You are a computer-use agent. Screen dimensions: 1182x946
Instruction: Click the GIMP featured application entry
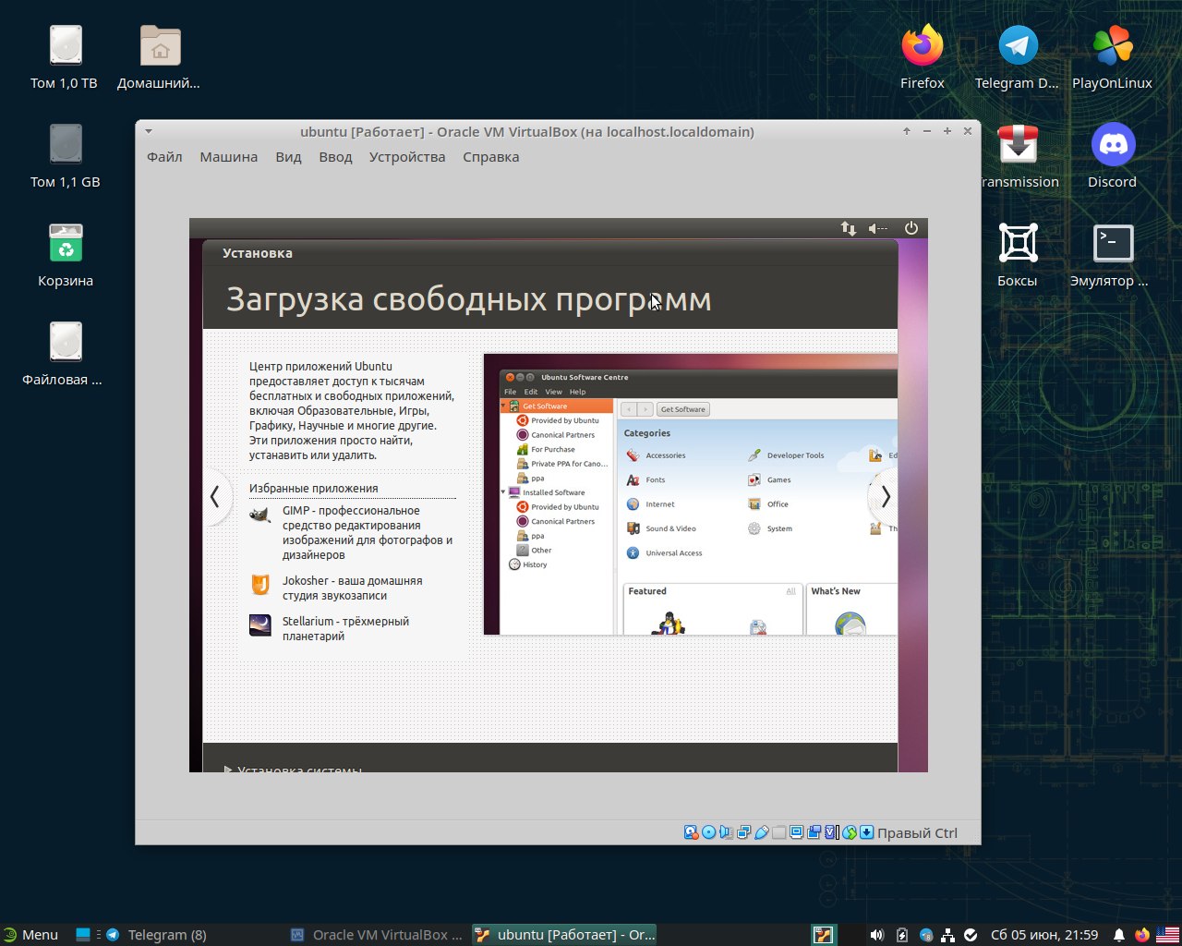tap(353, 532)
